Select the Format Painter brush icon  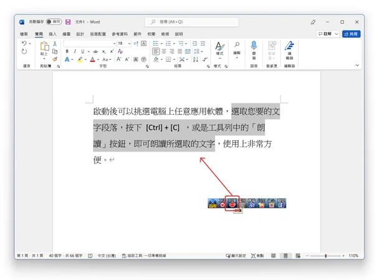coord(55,59)
